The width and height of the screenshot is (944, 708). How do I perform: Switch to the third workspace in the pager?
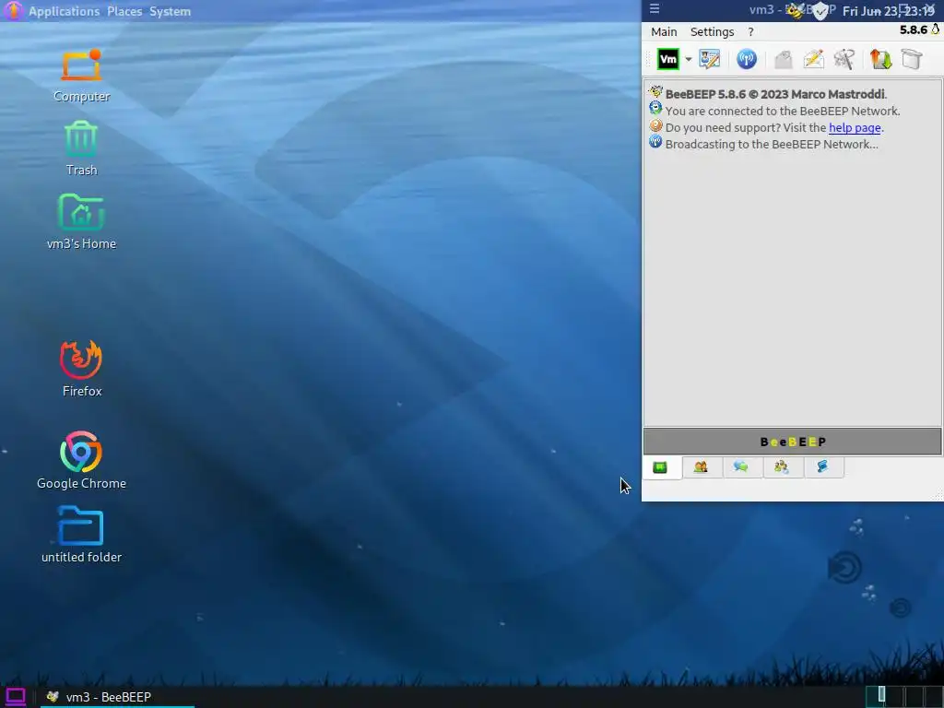[914, 695]
